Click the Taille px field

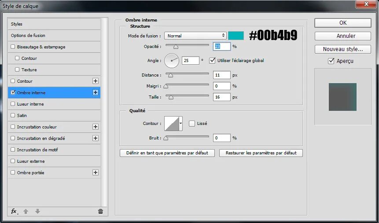[x=222, y=97]
